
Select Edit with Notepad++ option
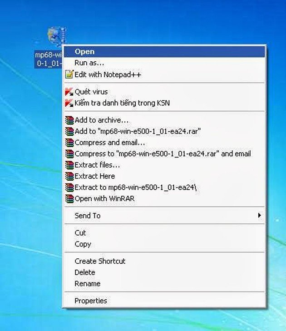[x=108, y=74]
